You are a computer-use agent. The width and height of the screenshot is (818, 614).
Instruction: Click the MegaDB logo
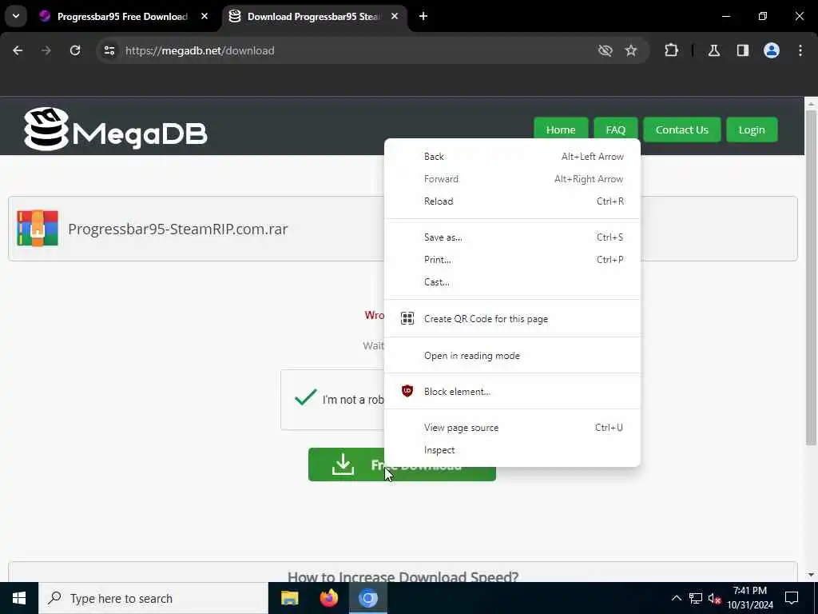click(115, 129)
